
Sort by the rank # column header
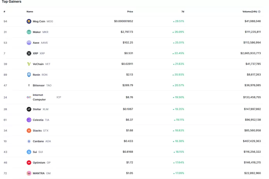point(4,12)
